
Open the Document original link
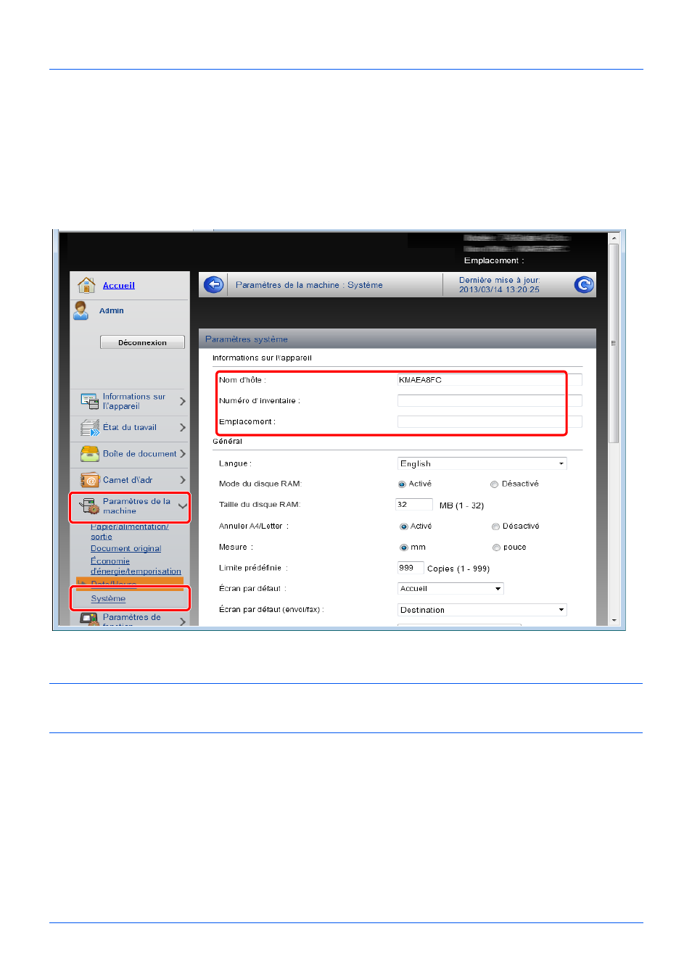point(126,549)
